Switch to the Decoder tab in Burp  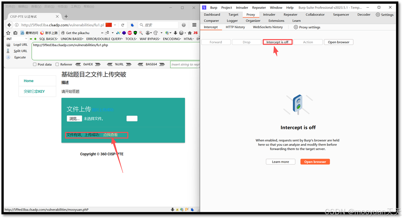(364, 14)
